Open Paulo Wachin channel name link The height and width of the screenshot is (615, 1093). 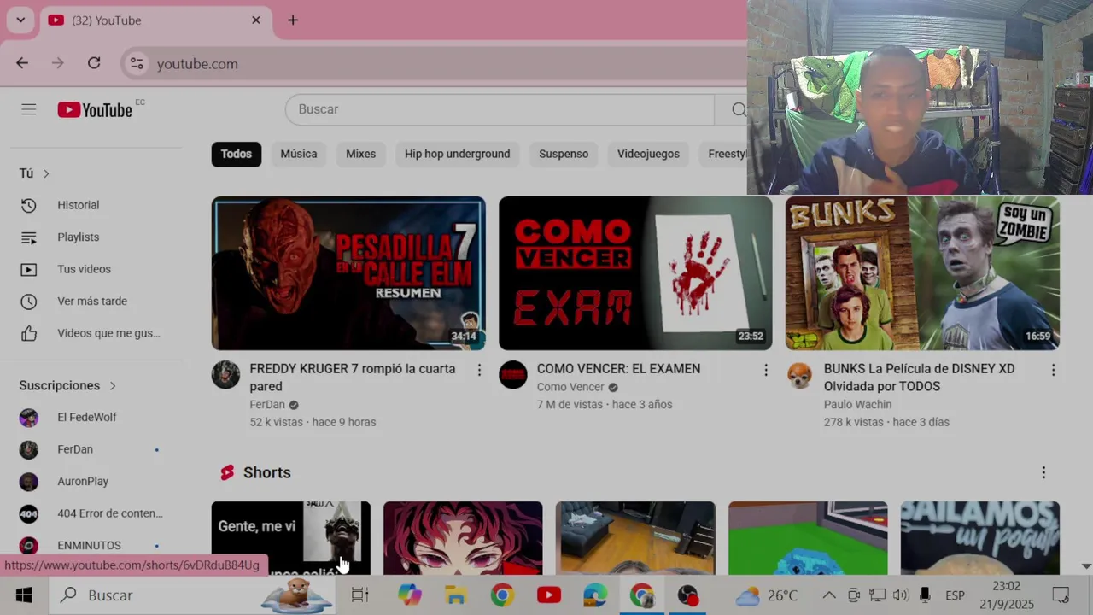point(857,405)
